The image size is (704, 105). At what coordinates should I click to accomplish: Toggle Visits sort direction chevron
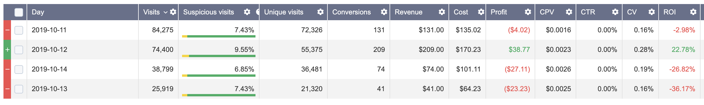click(166, 12)
